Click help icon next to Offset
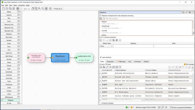Screen dimensions: 195x110 pos(19,12)
